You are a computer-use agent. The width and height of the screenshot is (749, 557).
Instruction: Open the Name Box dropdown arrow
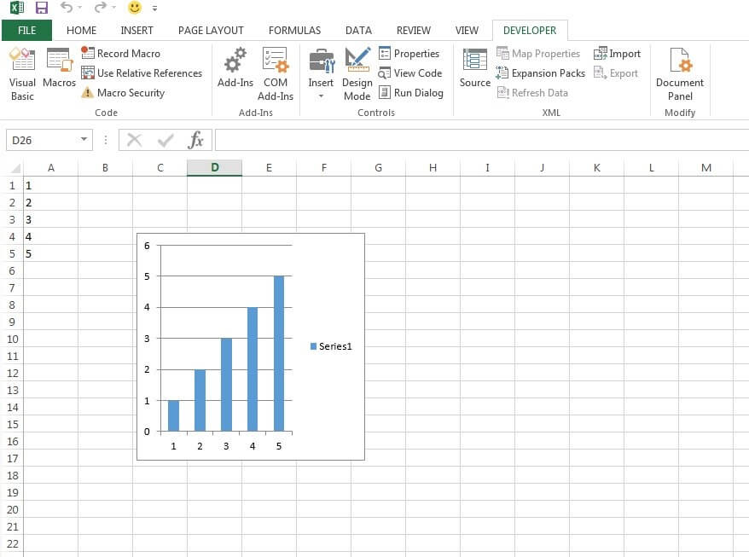tap(84, 140)
